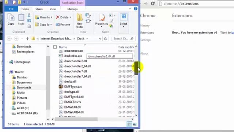Click the Copy path icon
The image size is (234, 132).
point(29,21)
